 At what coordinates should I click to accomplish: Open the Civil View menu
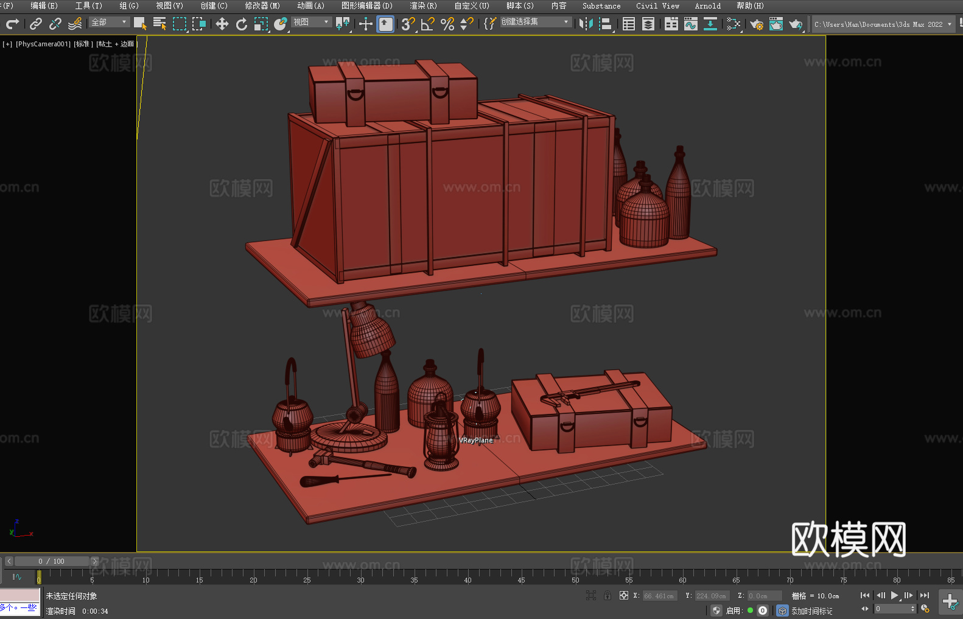point(657,5)
